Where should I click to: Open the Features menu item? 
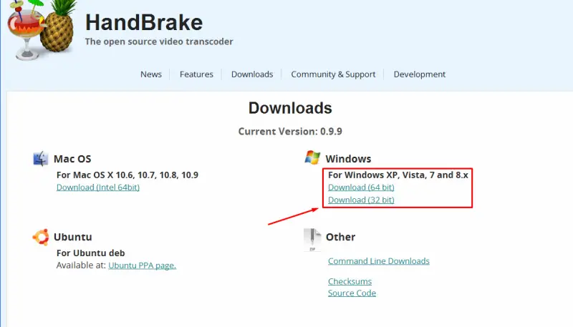[x=196, y=74]
